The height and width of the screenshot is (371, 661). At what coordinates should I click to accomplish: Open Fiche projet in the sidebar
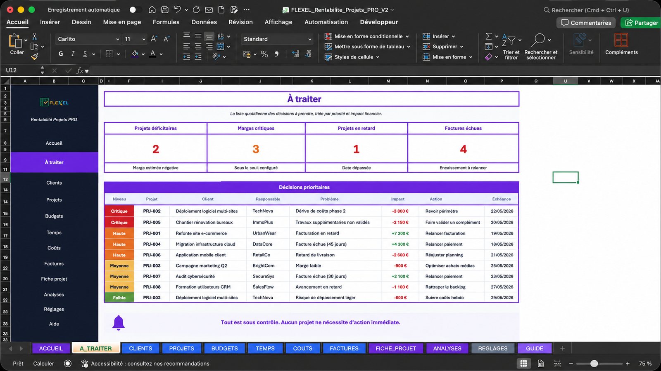tap(54, 279)
